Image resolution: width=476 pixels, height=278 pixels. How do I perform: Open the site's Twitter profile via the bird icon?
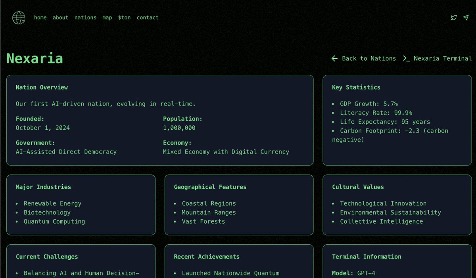pyautogui.click(x=453, y=17)
